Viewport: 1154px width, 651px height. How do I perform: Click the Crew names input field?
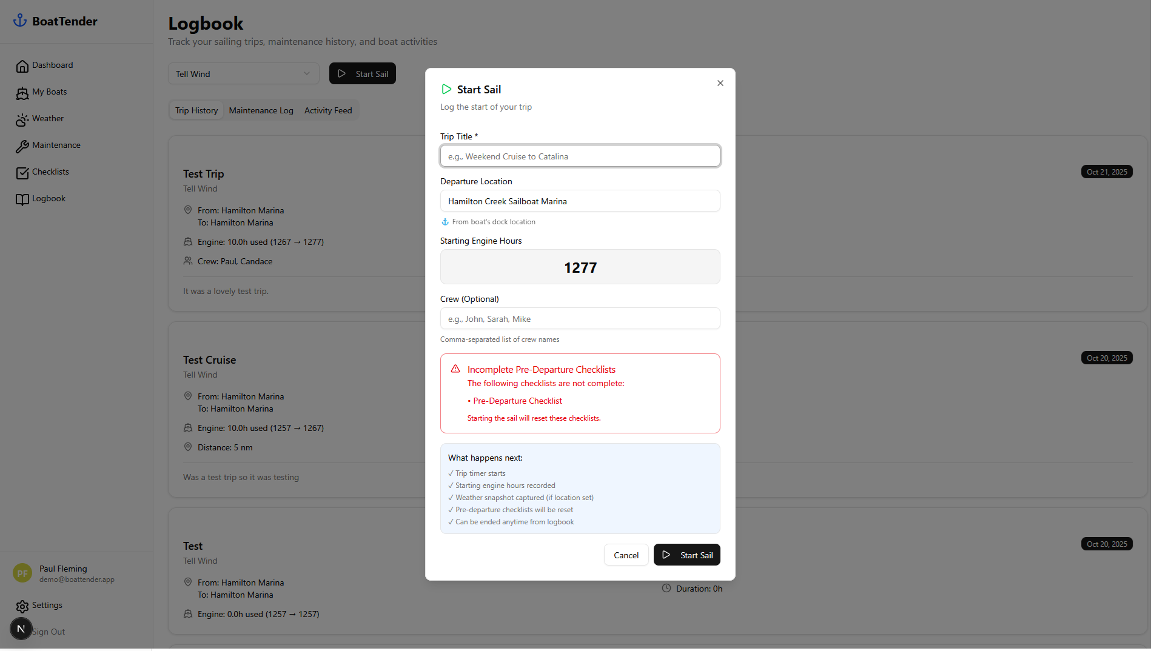click(x=580, y=319)
